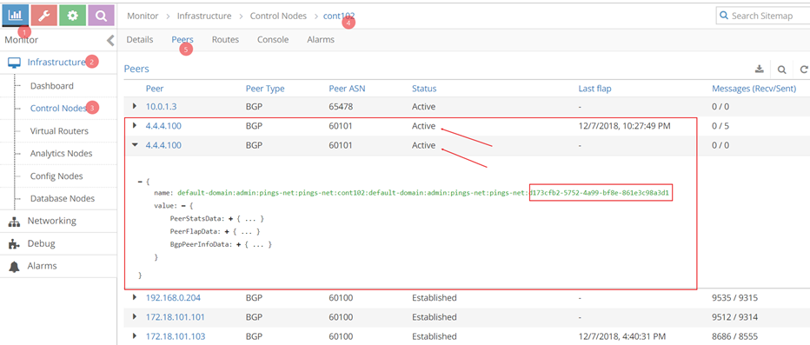
Task: Open the Settings gear icon
Action: pos(72,16)
